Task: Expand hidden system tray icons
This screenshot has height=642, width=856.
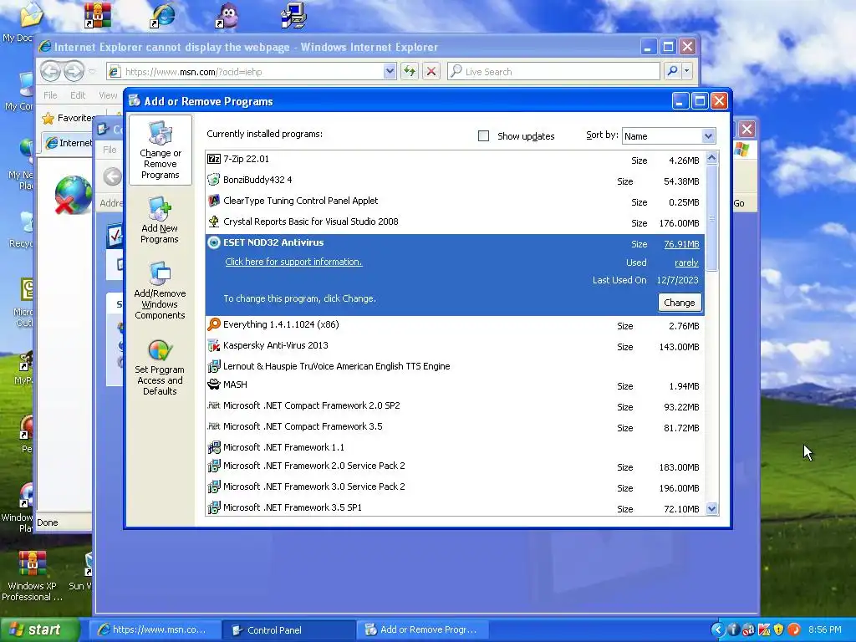Action: coord(718,629)
